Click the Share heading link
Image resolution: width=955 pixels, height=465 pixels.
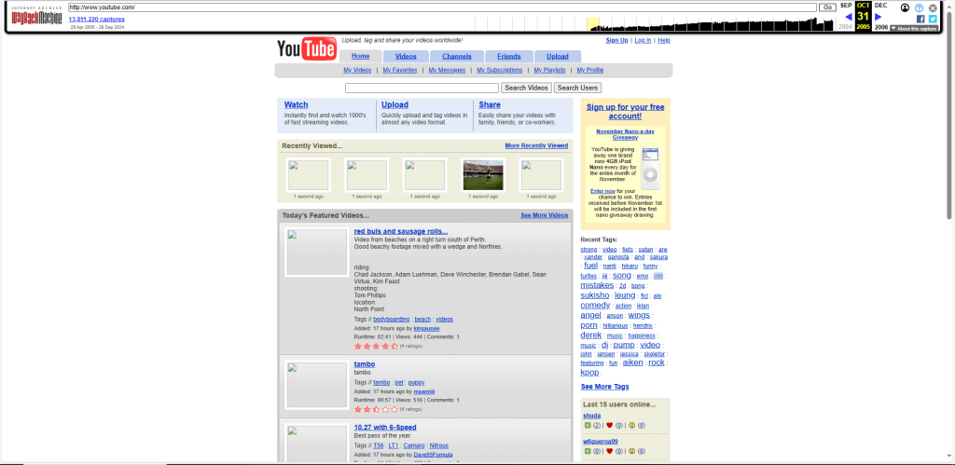point(490,104)
